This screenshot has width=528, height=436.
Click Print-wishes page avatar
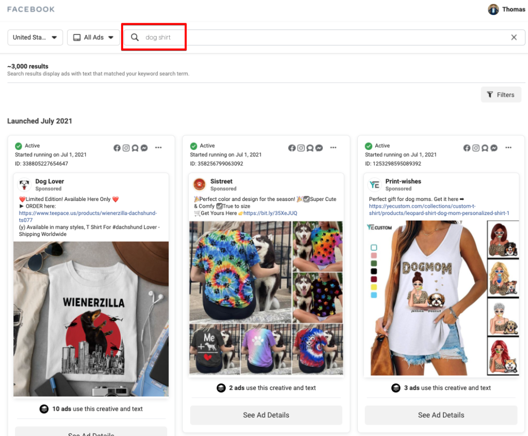pos(374,185)
